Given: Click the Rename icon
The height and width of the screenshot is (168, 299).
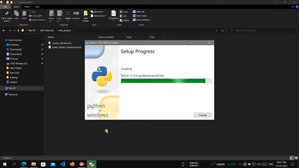Looking at the screenshot, I should 76,13.
